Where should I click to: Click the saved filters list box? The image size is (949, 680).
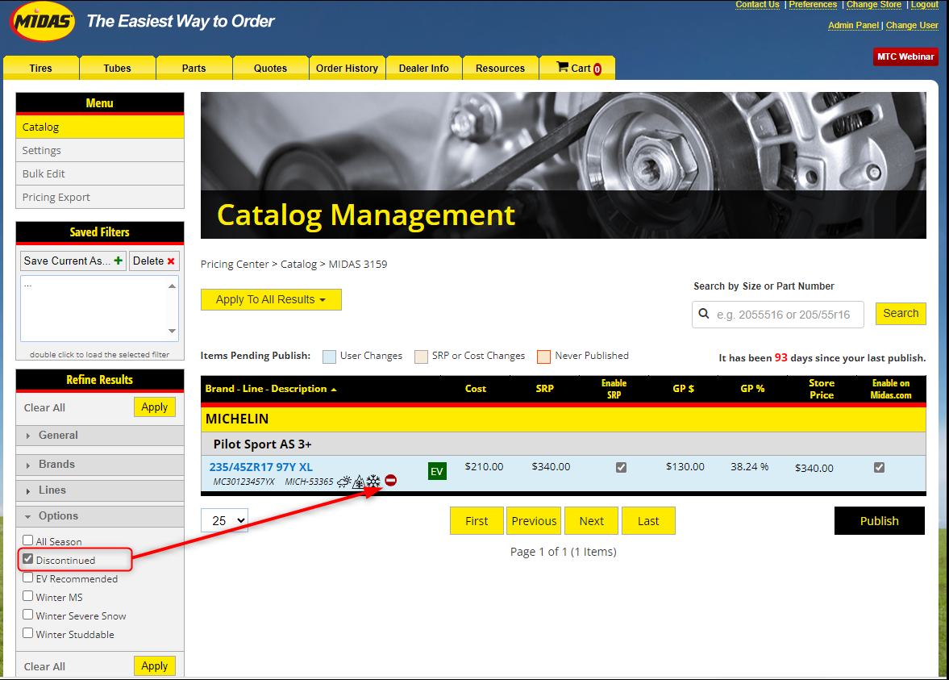click(99, 309)
